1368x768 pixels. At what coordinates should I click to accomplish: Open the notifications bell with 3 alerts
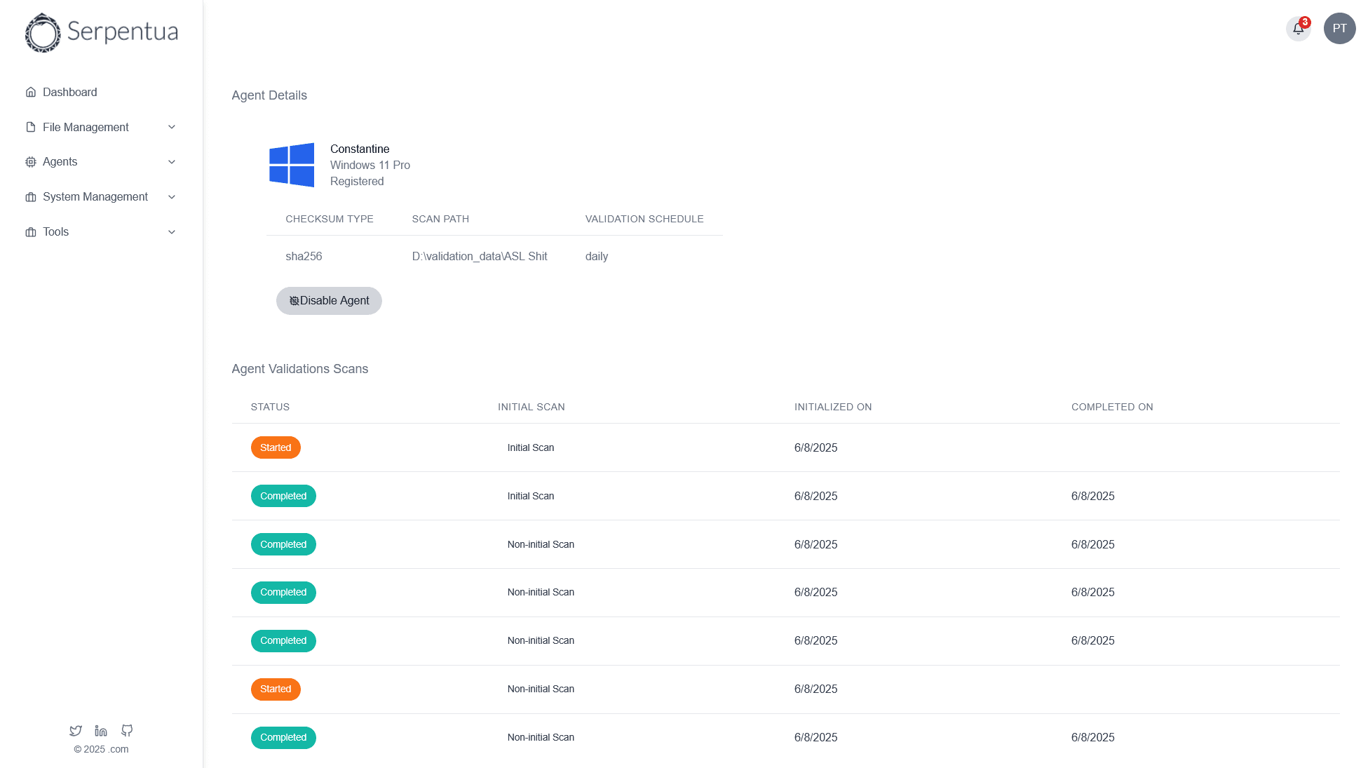point(1298,29)
